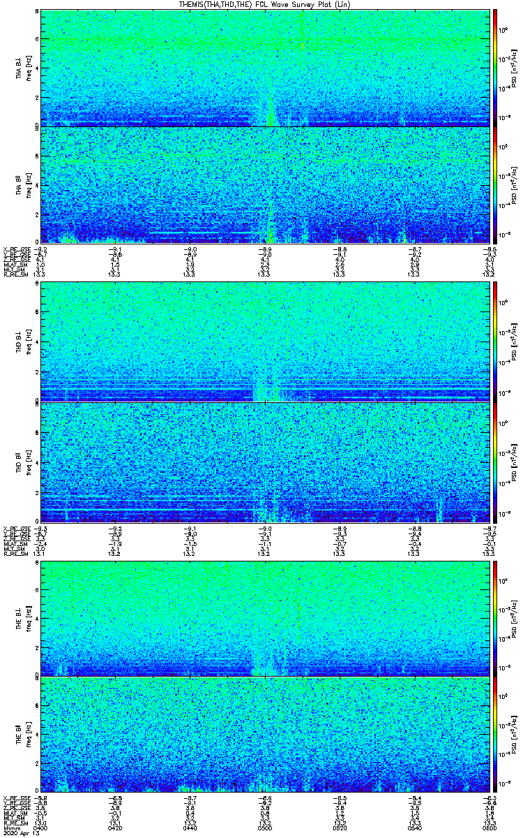Click the PSD color bar beside THE B∥

click(x=496, y=734)
